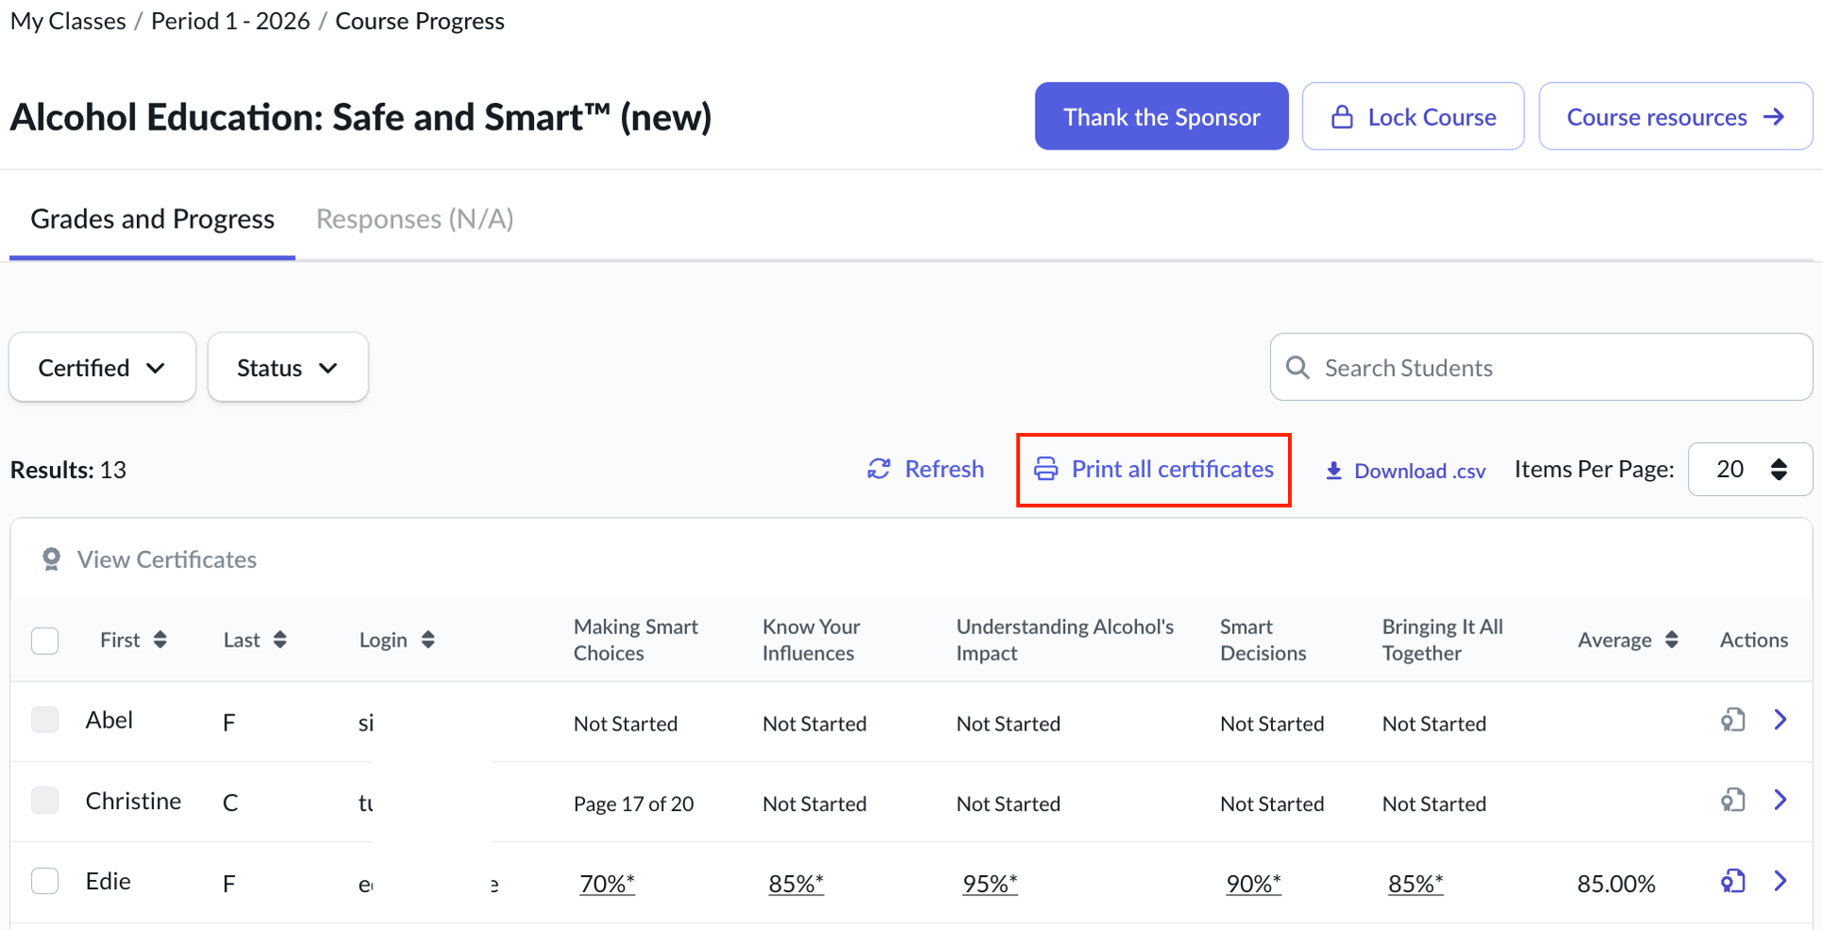
Task: Click the Download .csv arrow icon
Action: [x=1333, y=471]
